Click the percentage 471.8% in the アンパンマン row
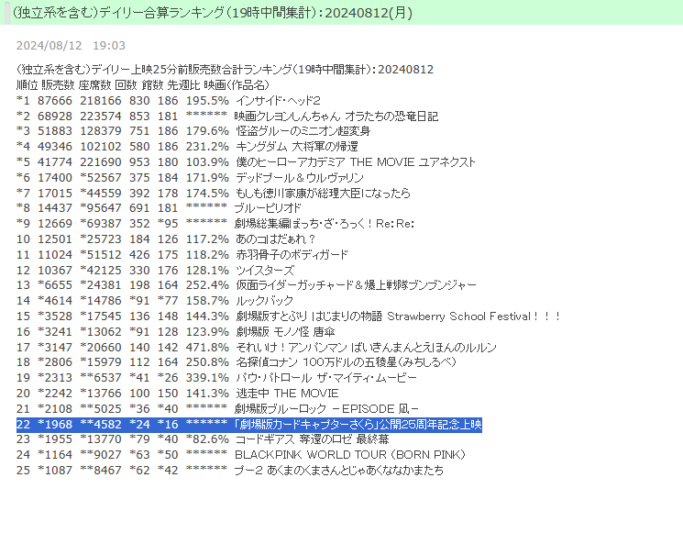The image size is (683, 533). (207, 348)
